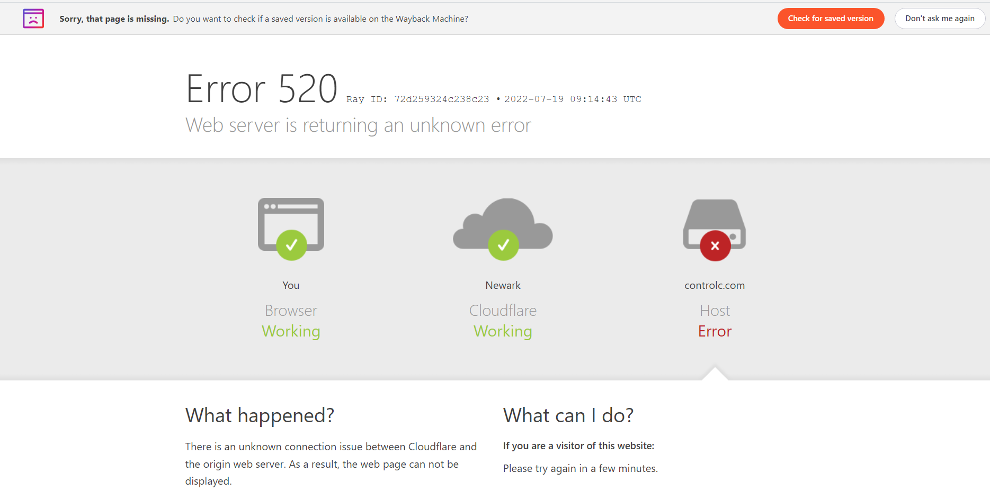Click the Check for saved version button

pyautogui.click(x=831, y=19)
